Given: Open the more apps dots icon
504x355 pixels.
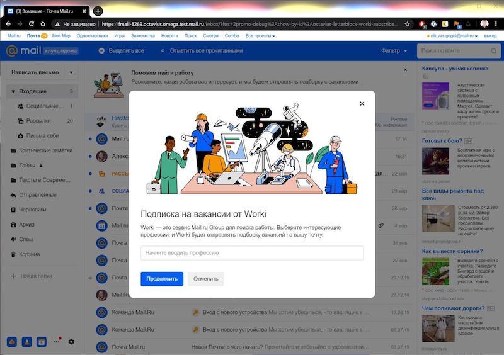Looking at the screenshot, I should (x=57, y=341).
